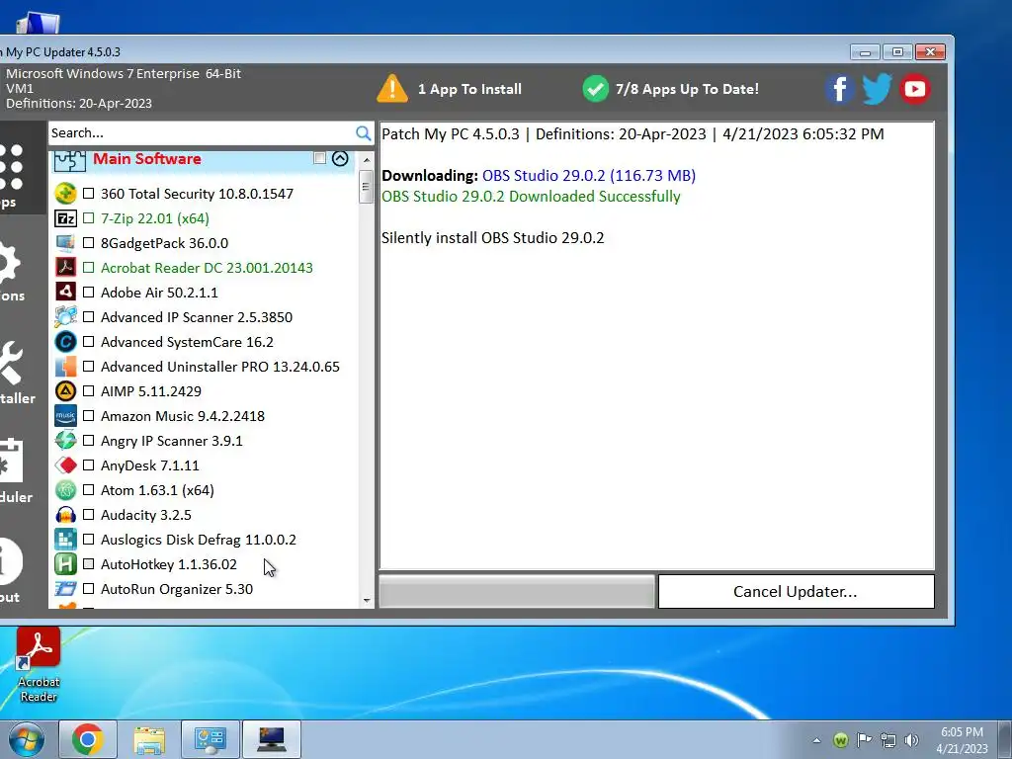Click the Advanced IP Scanner icon
Viewport: 1012px width, 759px height.
(x=65, y=317)
